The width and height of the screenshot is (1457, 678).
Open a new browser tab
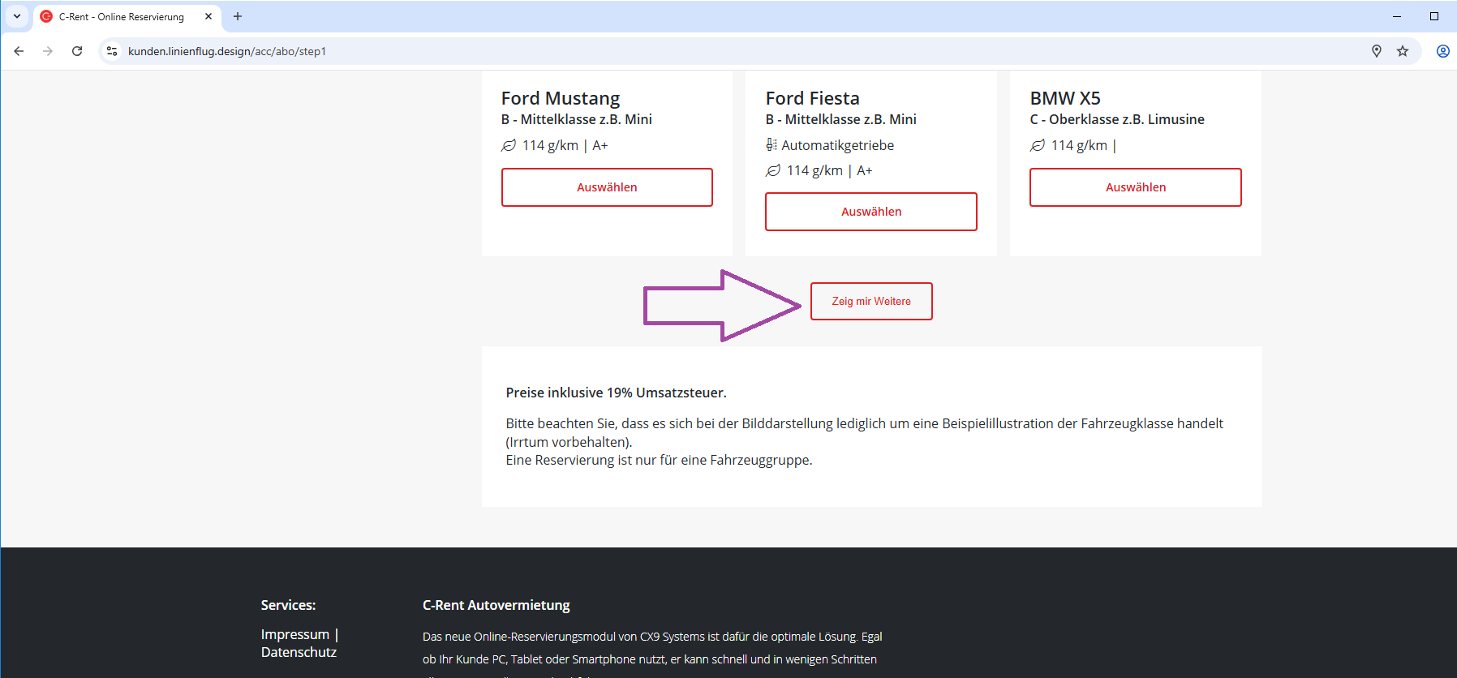click(x=238, y=16)
